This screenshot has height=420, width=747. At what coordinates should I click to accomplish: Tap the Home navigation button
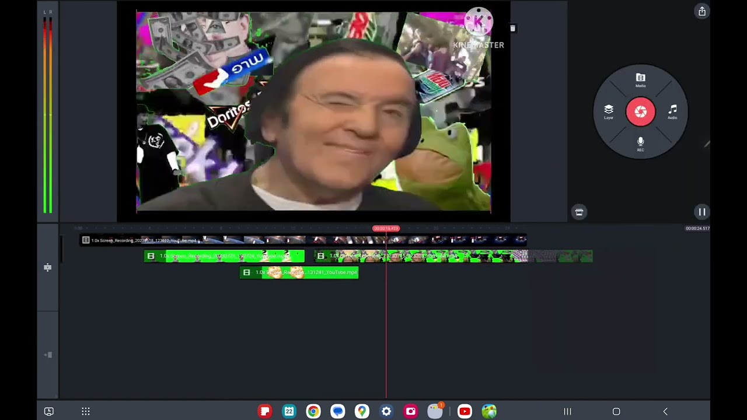pos(616,412)
